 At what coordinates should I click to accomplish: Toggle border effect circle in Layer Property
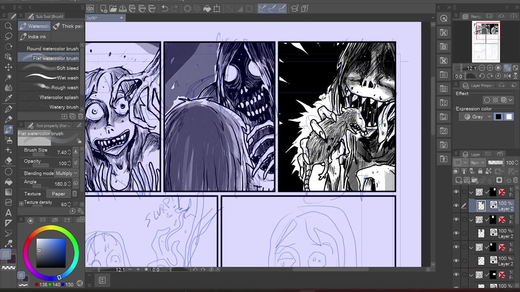tap(487, 100)
